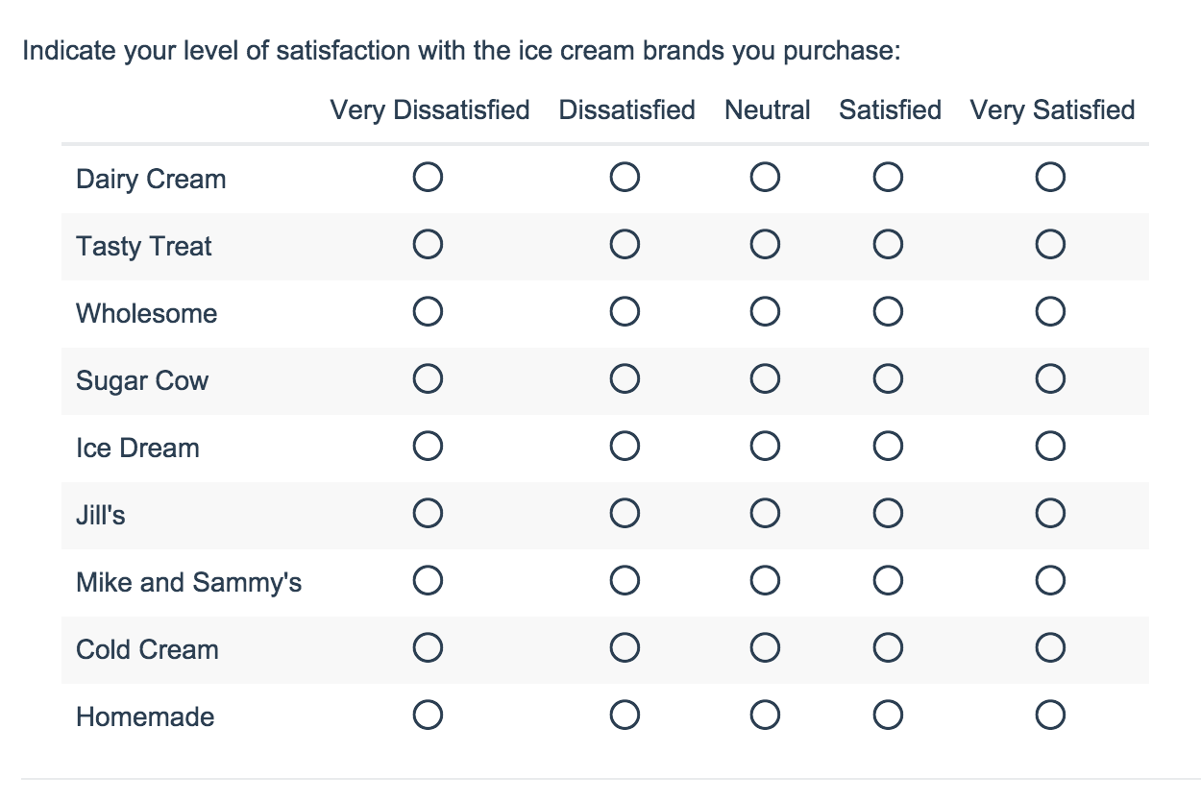Rate Mike and Sammy's as Dissatisfied
The width and height of the screenshot is (1201, 801).
[x=625, y=581]
